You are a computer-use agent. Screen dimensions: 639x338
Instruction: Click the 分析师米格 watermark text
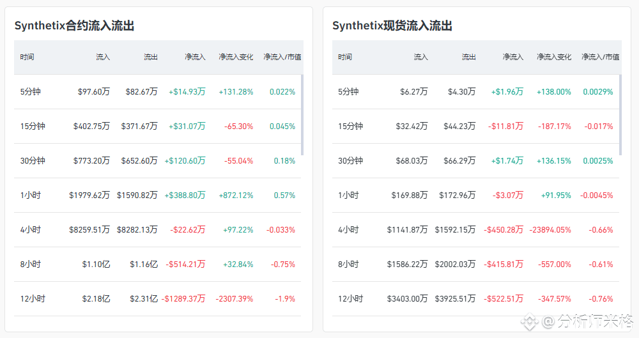pos(595,321)
